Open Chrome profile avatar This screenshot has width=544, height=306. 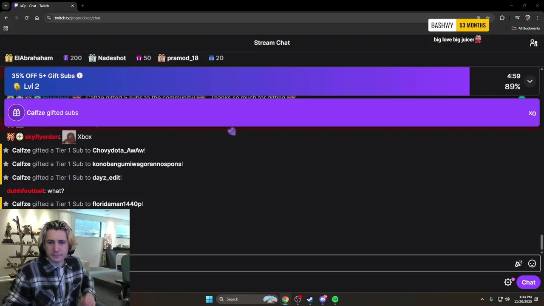pyautogui.click(x=528, y=18)
